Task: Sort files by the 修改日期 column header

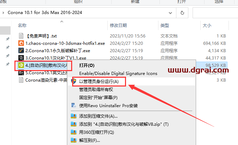Action: 118,25
